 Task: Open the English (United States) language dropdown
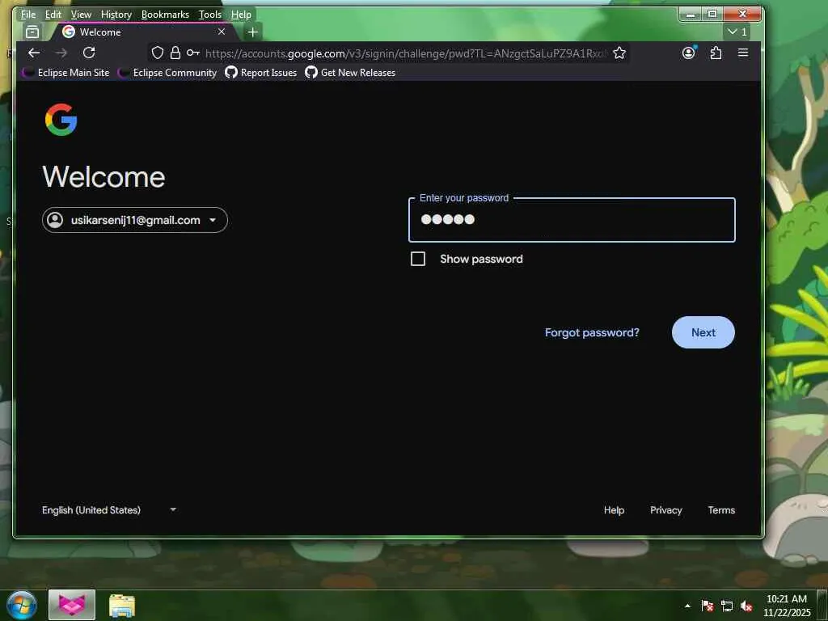click(x=109, y=510)
